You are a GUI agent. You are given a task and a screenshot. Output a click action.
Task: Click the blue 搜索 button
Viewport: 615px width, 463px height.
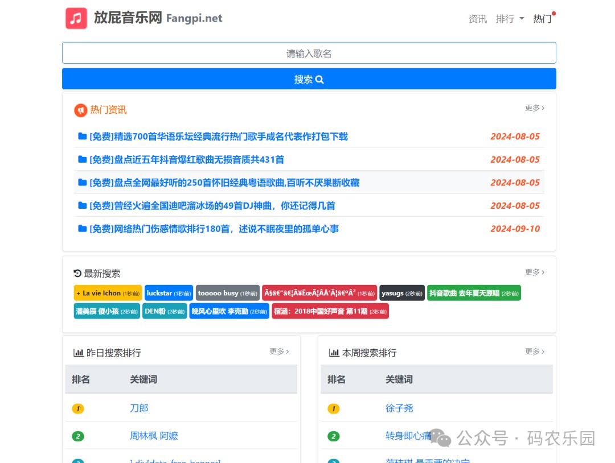[309, 79]
